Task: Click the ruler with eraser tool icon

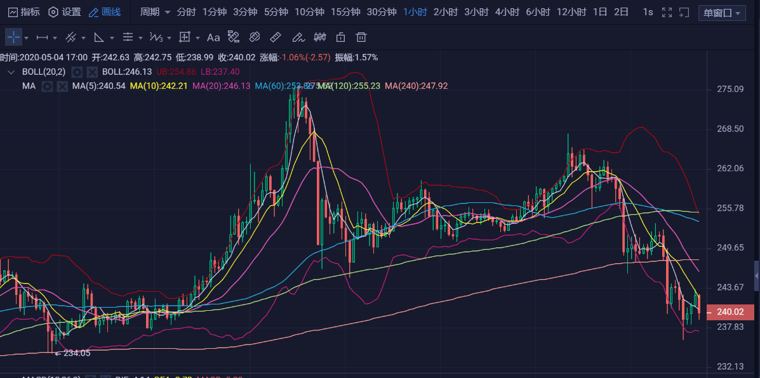Action: point(234,37)
